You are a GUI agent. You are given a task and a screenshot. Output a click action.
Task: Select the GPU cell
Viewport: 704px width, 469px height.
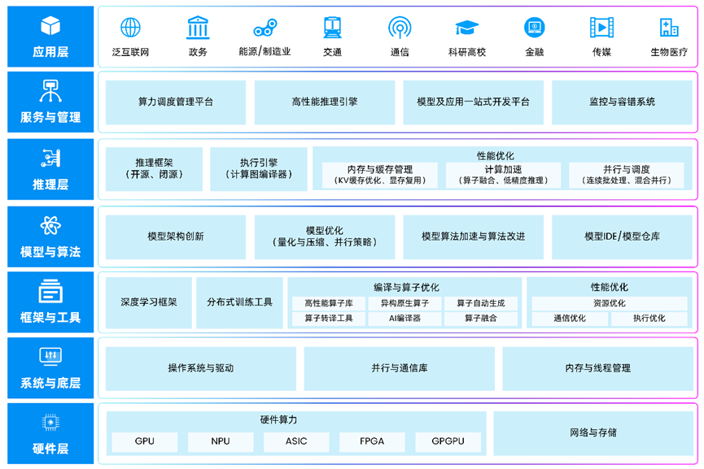145,441
